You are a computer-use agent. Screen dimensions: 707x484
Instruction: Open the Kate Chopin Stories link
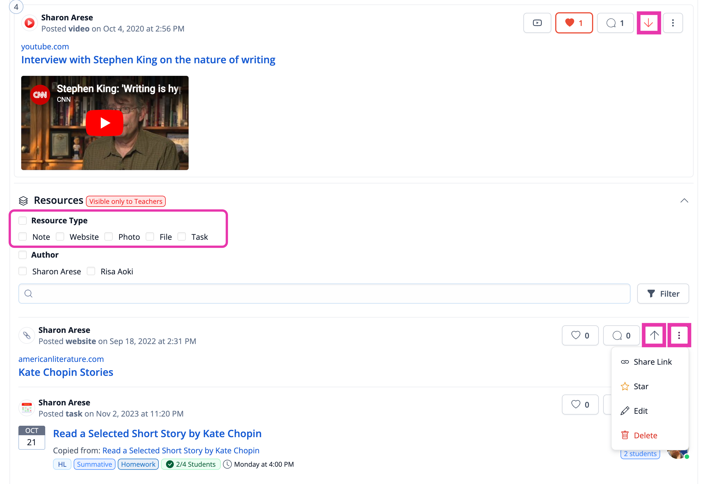point(66,372)
